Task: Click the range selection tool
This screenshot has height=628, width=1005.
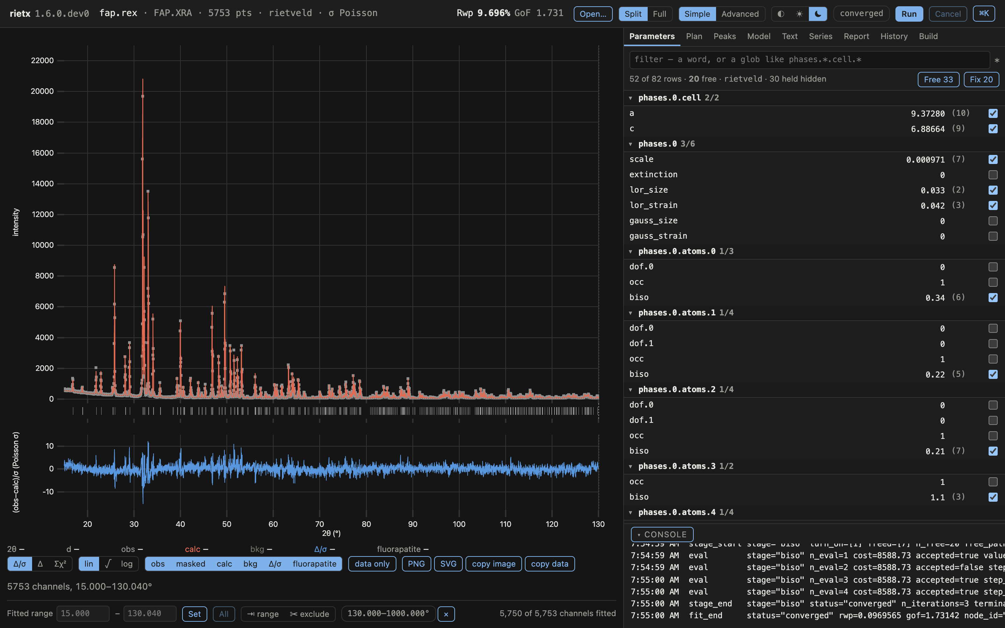Action: pyautogui.click(x=263, y=614)
